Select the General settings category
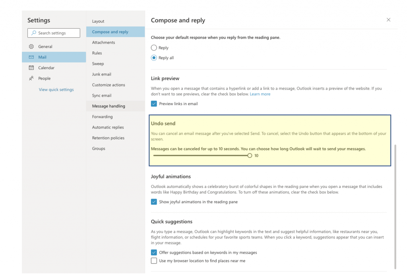This screenshot has width=407, height=277. point(54,47)
